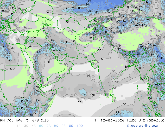The image size is (165, 128).
Task: Click the weatheronline.co.uk copyright link
Action: tap(143, 126)
